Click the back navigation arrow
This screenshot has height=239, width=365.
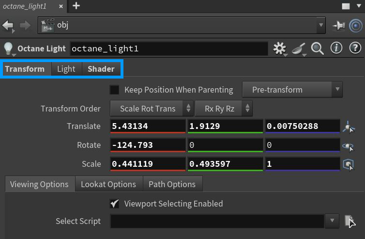[x=8, y=25]
